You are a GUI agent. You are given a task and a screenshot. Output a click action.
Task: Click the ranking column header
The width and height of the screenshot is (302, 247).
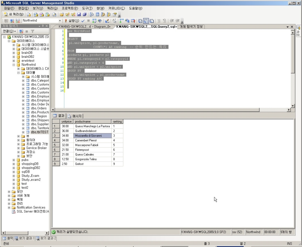point(117,121)
